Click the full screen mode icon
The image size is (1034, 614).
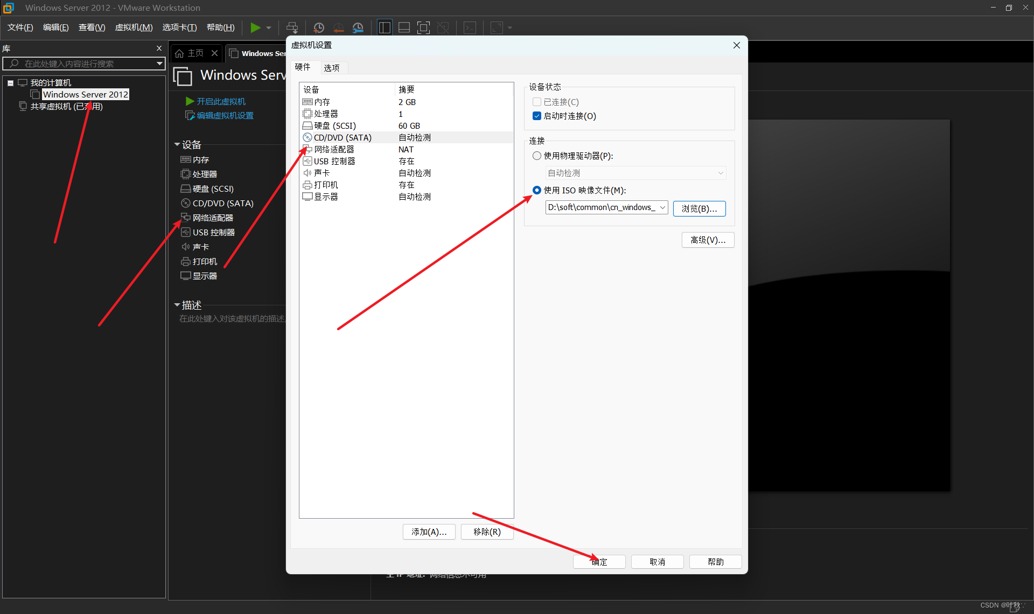coord(423,27)
